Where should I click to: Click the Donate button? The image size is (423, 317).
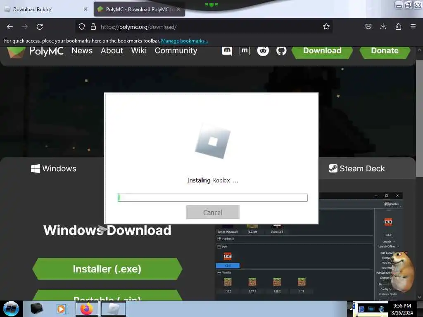pyautogui.click(x=385, y=51)
